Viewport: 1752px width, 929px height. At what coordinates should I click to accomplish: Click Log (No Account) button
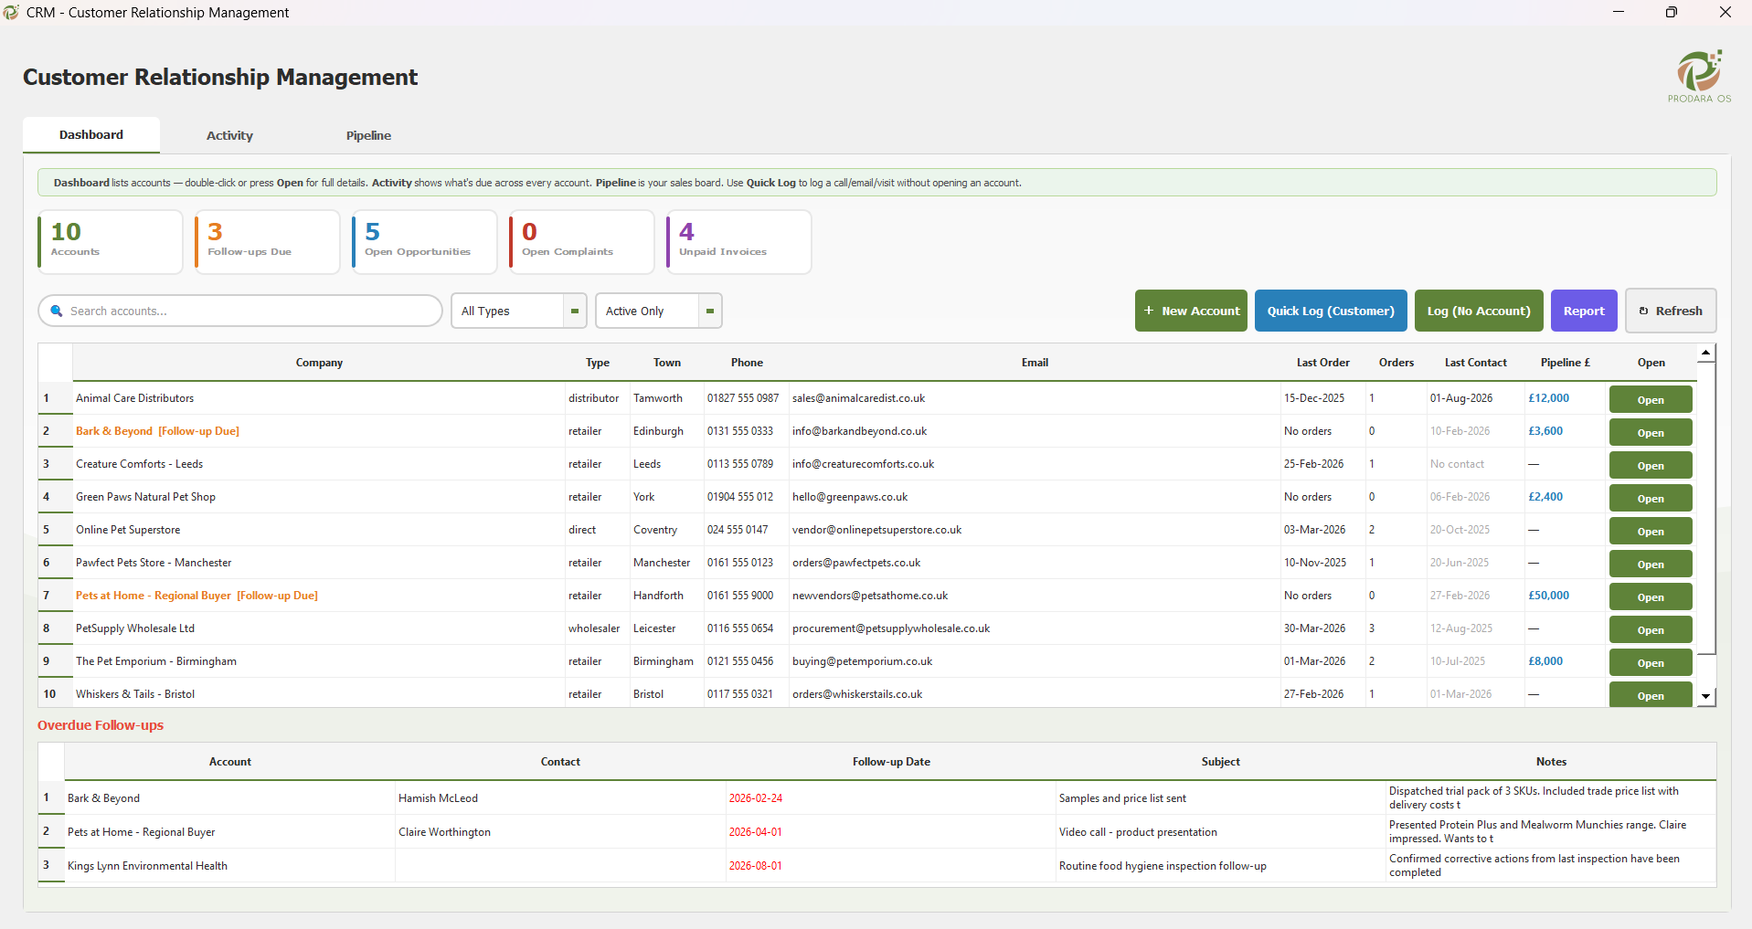pyautogui.click(x=1479, y=311)
